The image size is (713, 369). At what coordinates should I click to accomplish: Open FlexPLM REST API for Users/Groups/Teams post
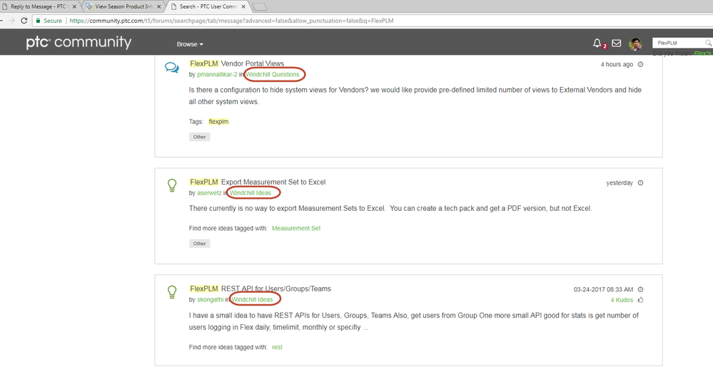pos(260,289)
